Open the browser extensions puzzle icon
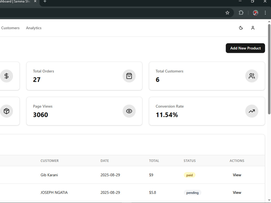This screenshot has width=271, height=203. [241, 13]
